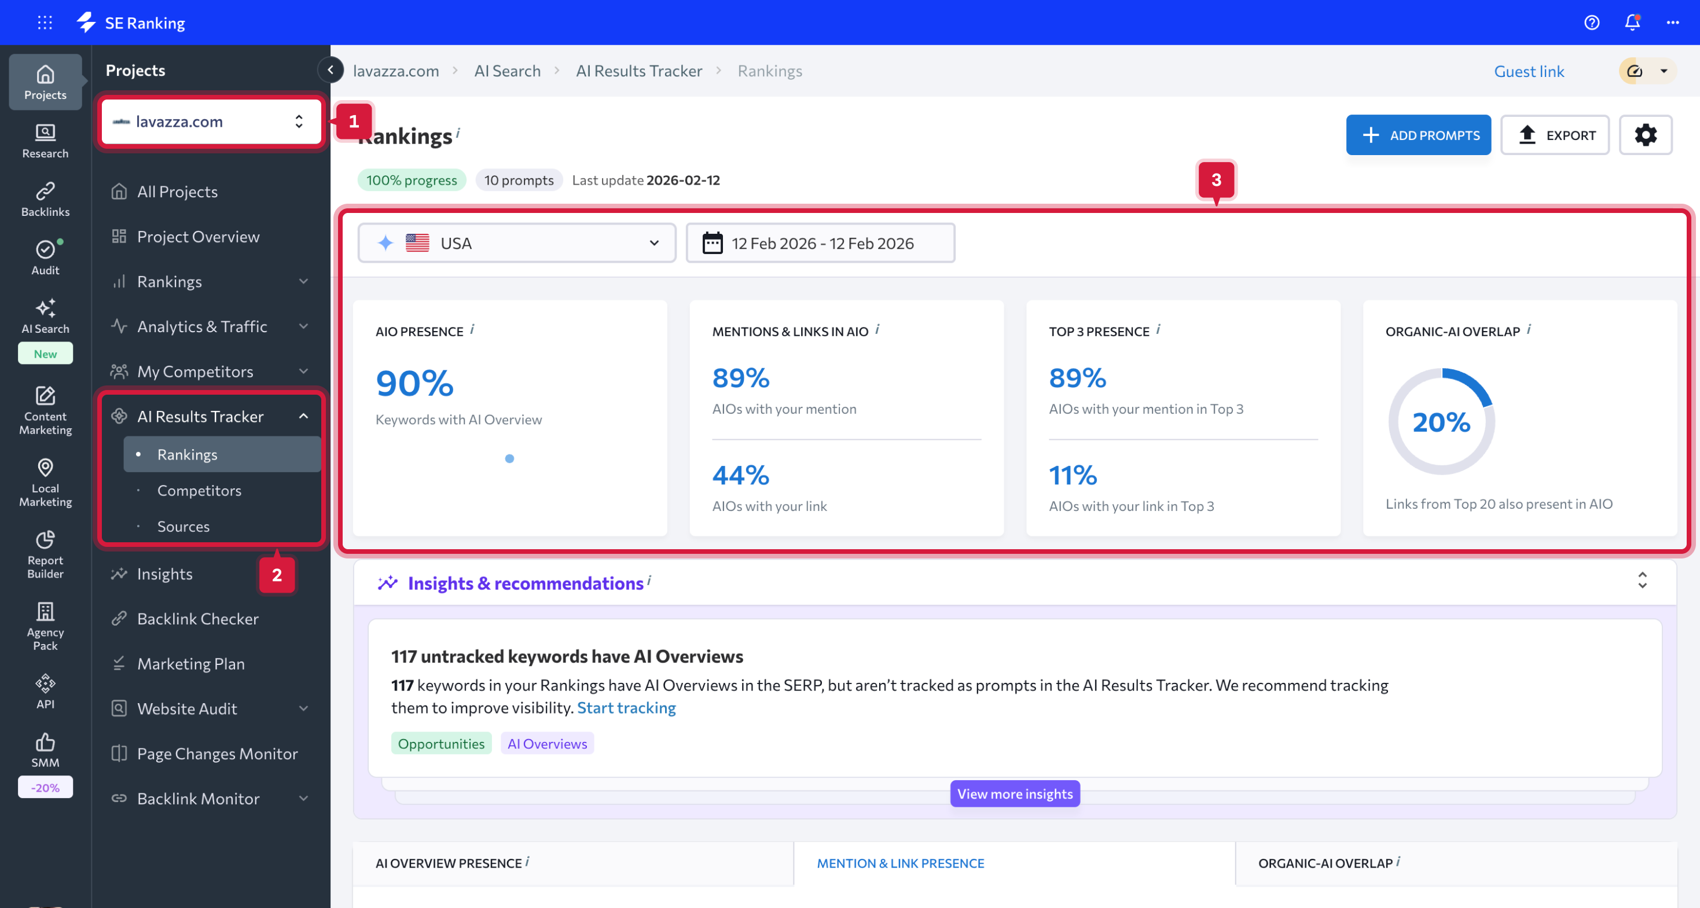
Task: Open the apps grid menu icon
Action: tap(44, 23)
